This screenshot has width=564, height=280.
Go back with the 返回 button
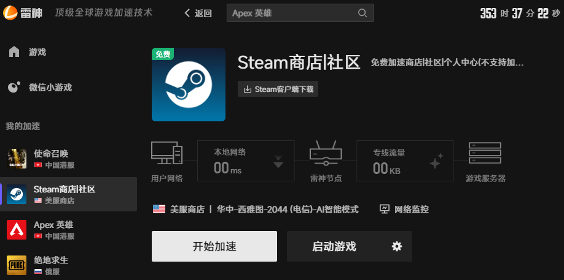[198, 13]
